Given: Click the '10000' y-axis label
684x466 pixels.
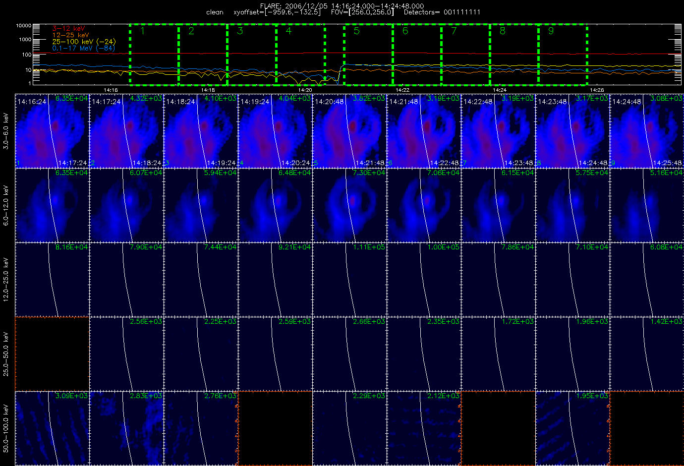Looking at the screenshot, I should point(23,25).
